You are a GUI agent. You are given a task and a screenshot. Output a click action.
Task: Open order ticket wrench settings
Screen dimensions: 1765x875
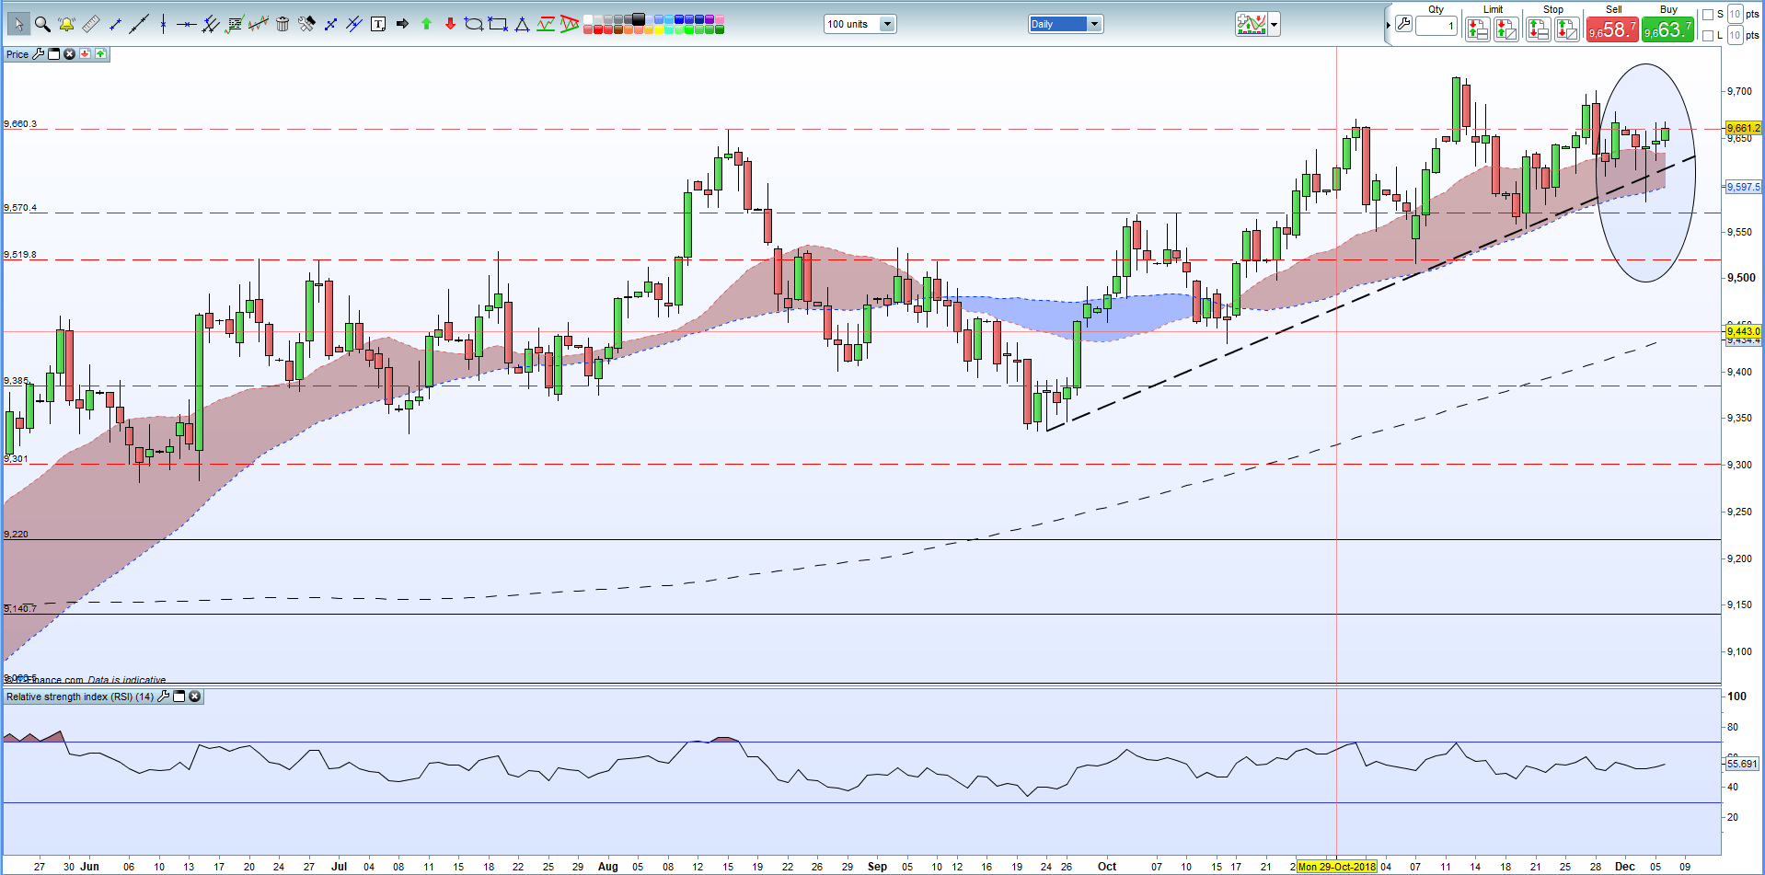pyautogui.click(x=1403, y=24)
